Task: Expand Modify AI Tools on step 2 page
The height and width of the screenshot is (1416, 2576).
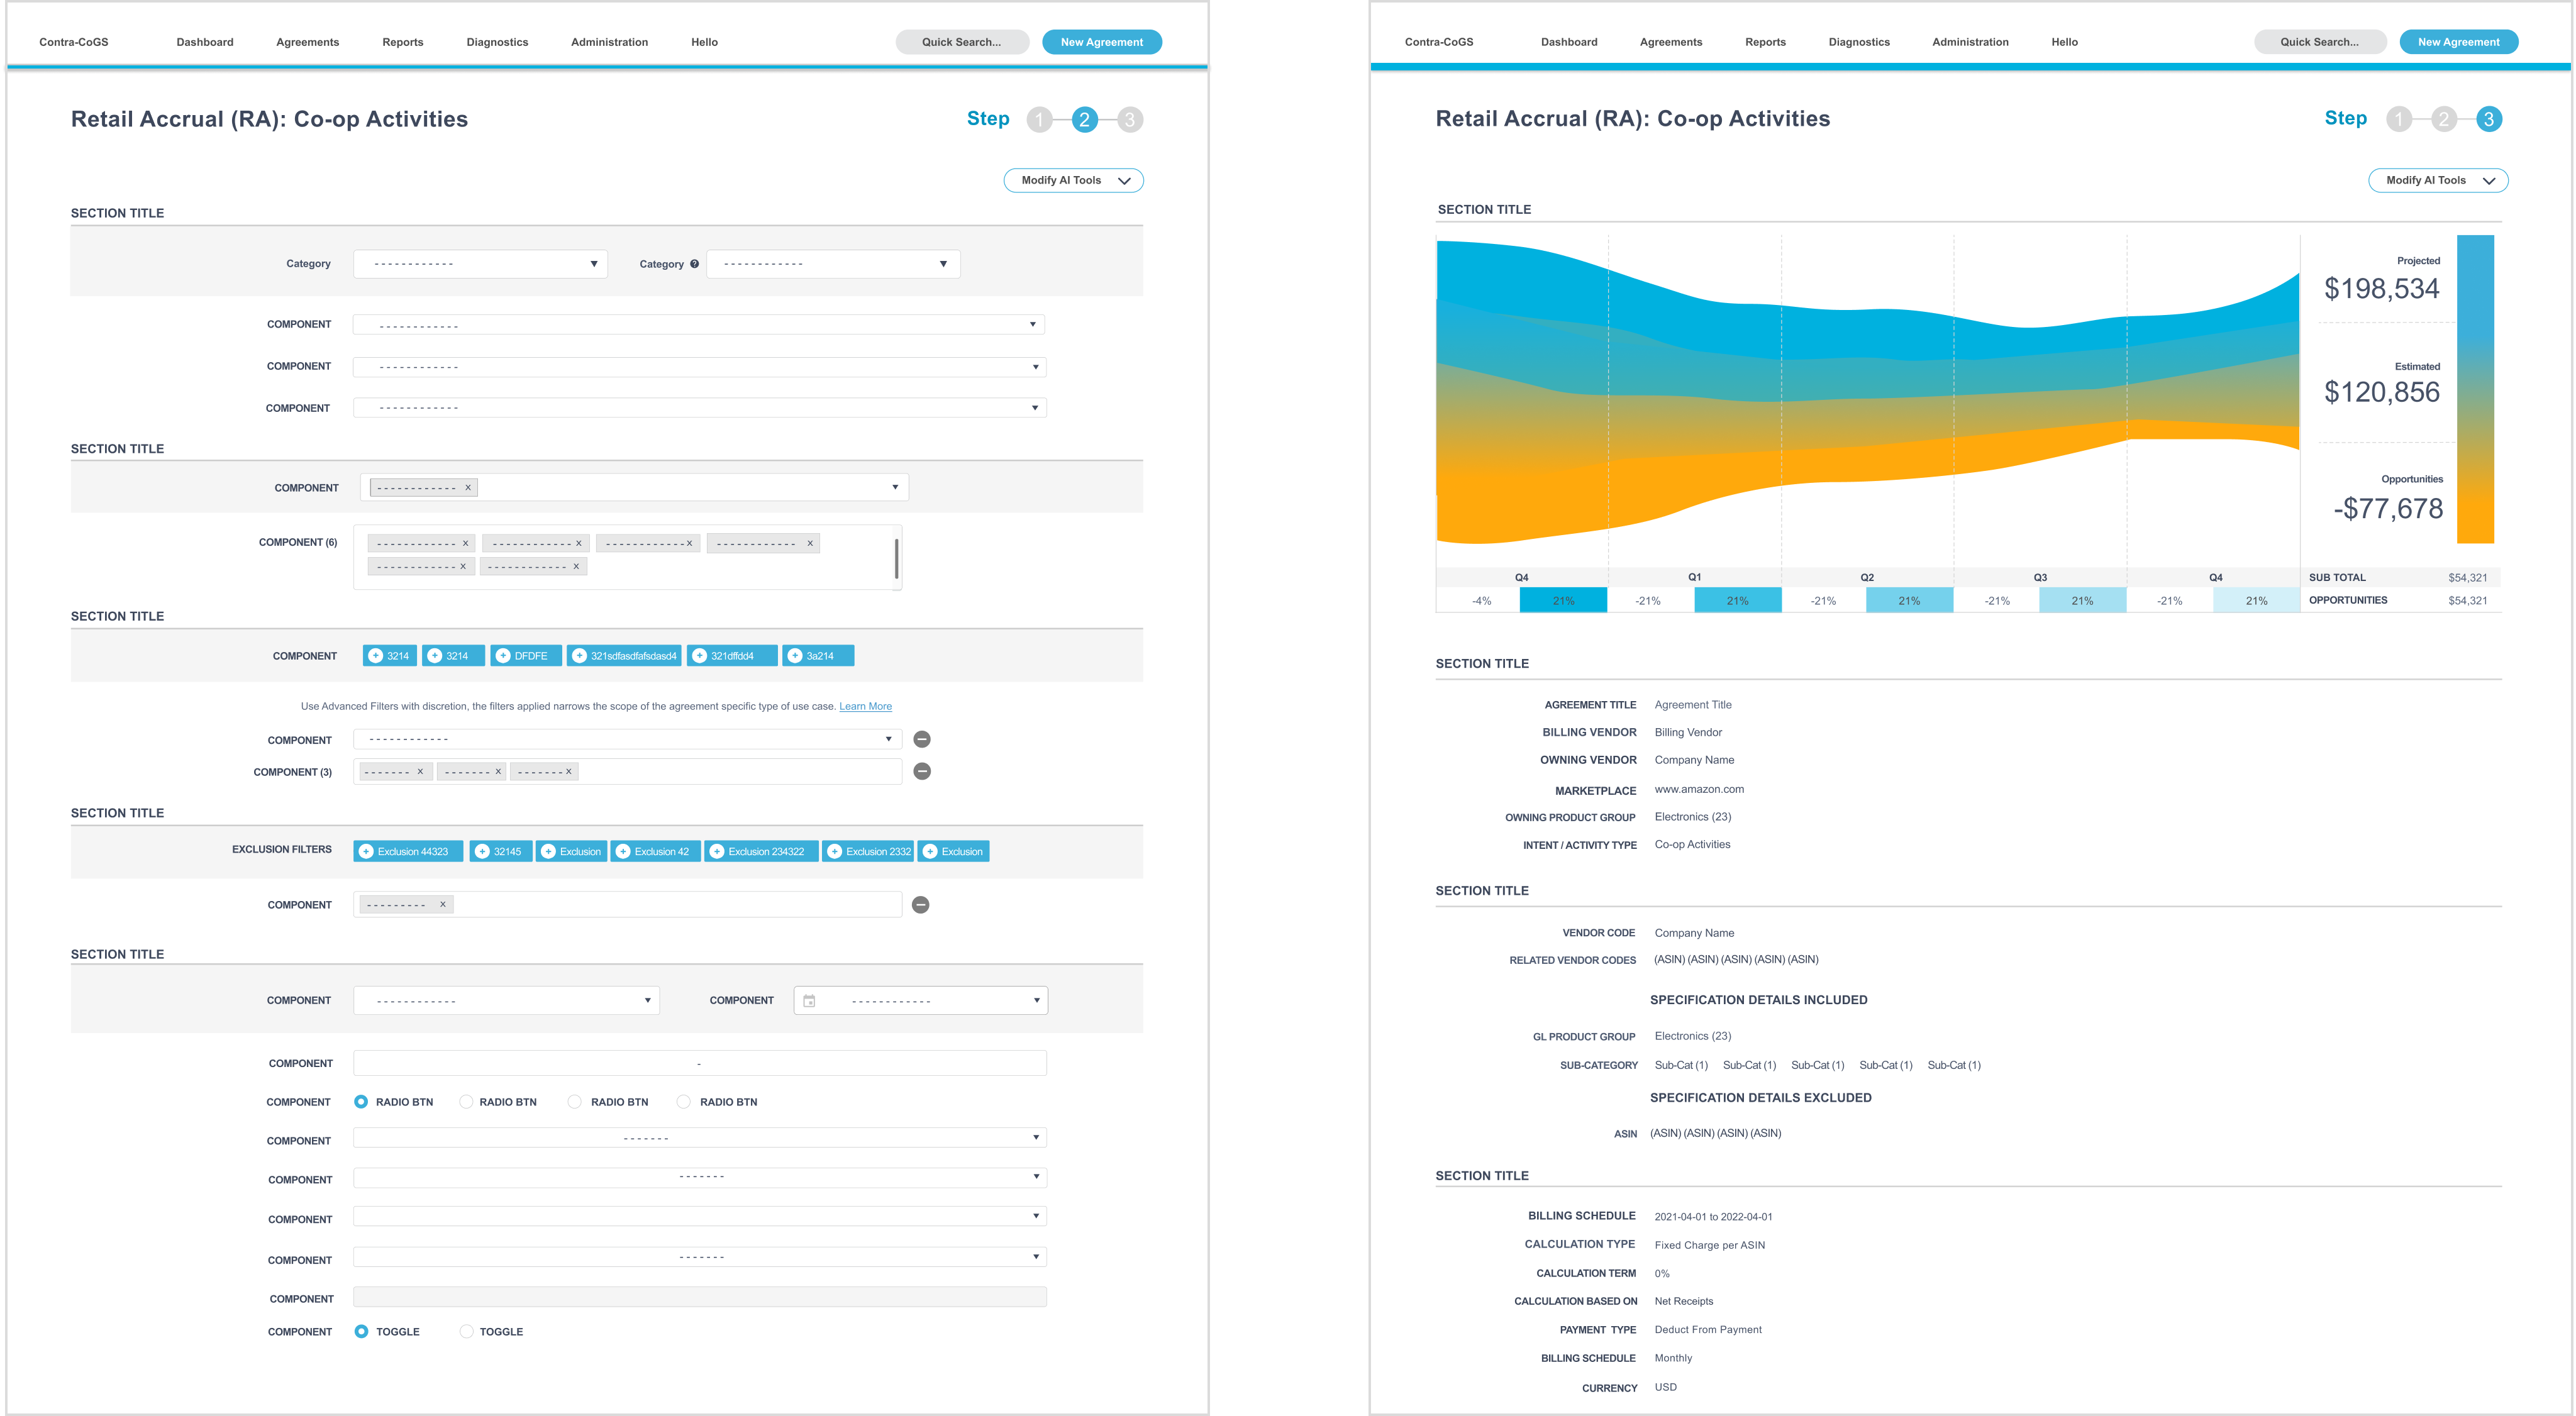Action: tap(1073, 181)
